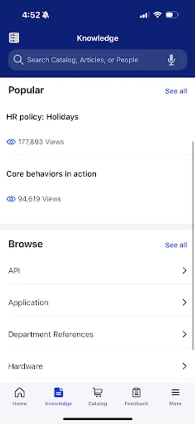Select the Catalog cart icon
This screenshot has height=424, width=195.
(x=97, y=392)
